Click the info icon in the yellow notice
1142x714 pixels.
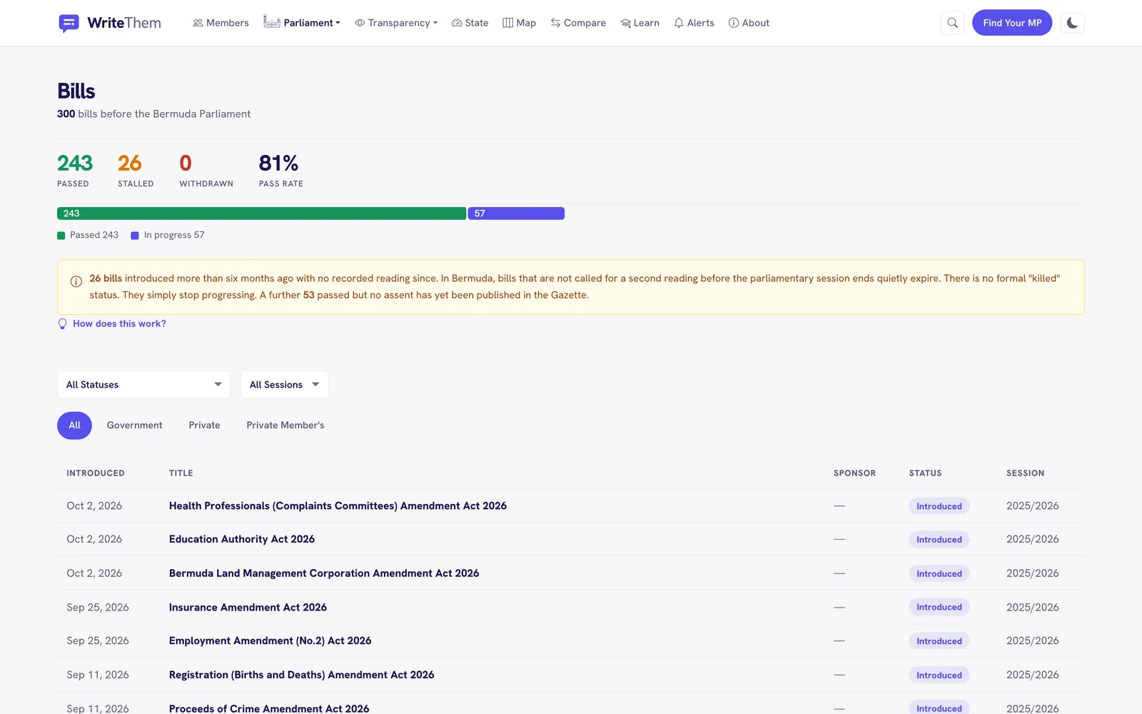[76, 281]
